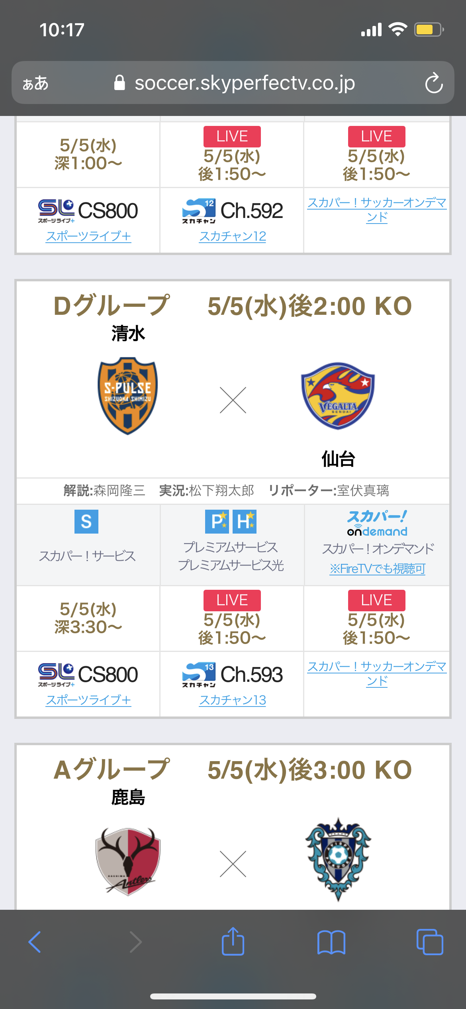
Task: Open the Safari share sheet icon
Action: [233, 941]
